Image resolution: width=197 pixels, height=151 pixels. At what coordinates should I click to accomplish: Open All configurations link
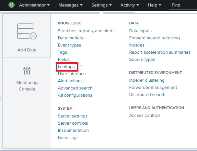pos(75,95)
